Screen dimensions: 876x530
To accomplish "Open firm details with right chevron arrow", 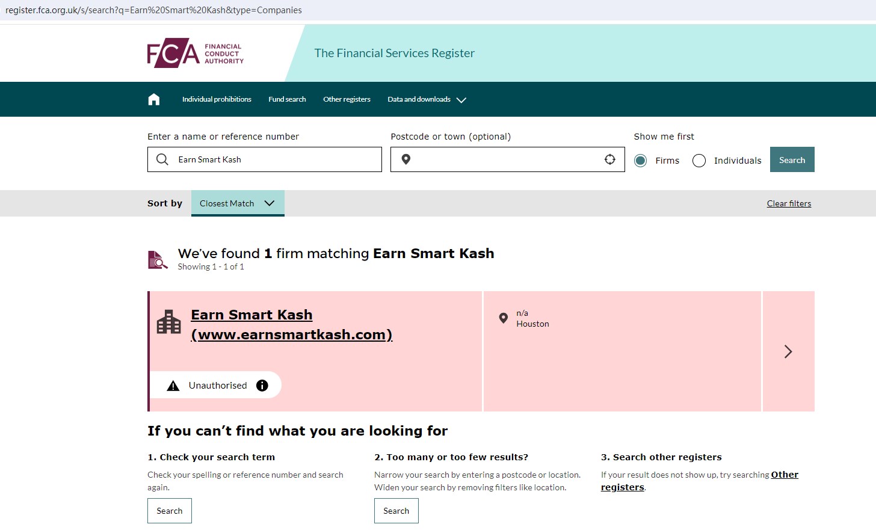I will (788, 351).
